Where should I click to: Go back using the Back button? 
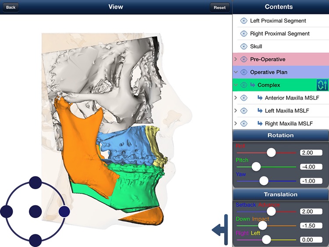point(11,7)
